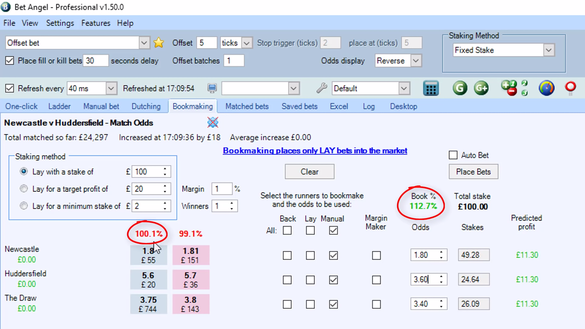Save the Offset bet as favourite star

(x=158, y=43)
